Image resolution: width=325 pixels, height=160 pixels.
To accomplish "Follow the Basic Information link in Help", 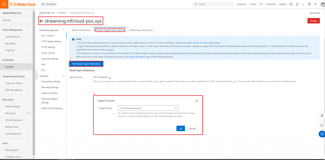I will point(137,57).
